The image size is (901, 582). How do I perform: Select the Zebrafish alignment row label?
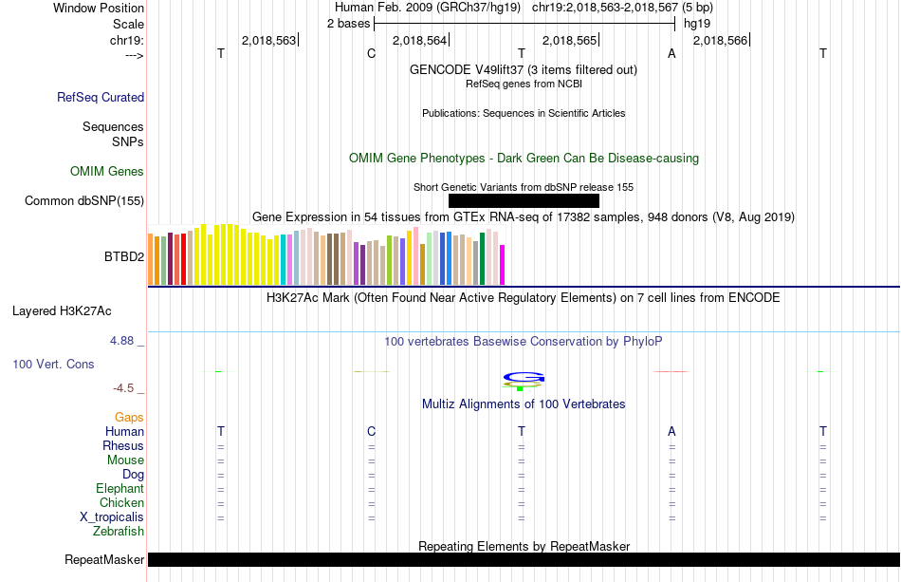pyautogui.click(x=119, y=531)
